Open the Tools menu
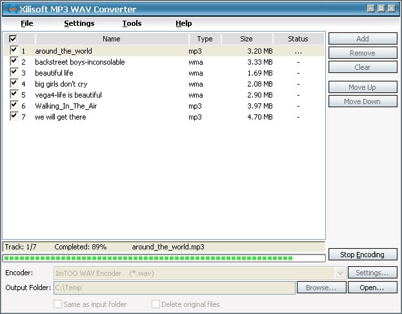Screen dimensions: 402x314 point(132,23)
